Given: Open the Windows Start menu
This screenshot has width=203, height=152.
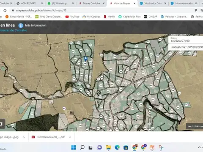Looking at the screenshot, I should pyautogui.click(x=74, y=147).
